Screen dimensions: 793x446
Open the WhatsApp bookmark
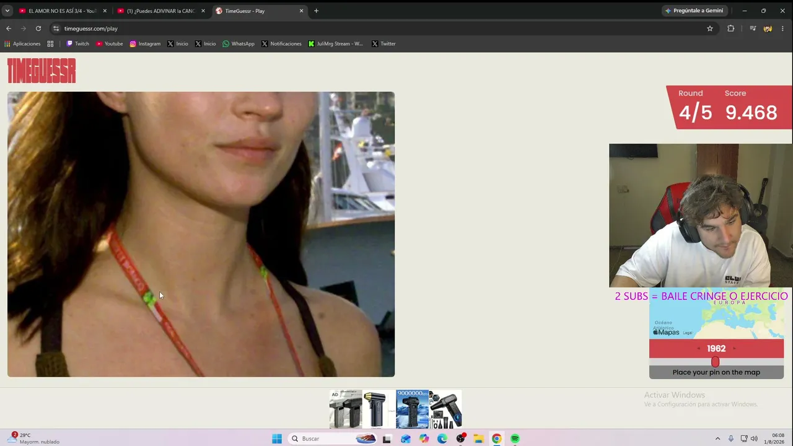(x=239, y=44)
